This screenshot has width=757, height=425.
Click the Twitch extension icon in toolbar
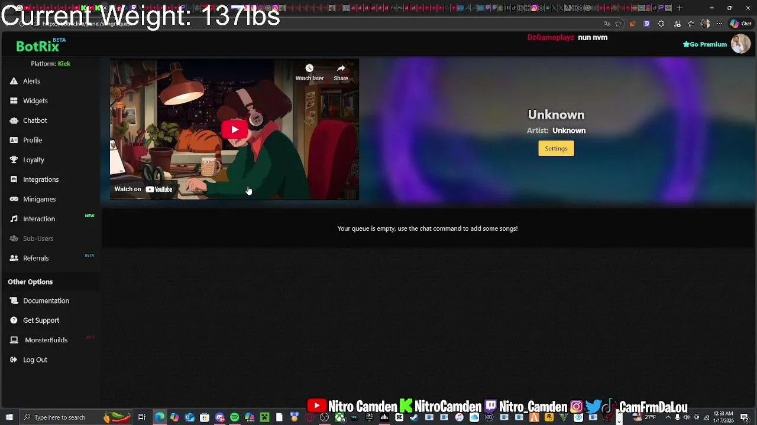pyautogui.click(x=646, y=24)
